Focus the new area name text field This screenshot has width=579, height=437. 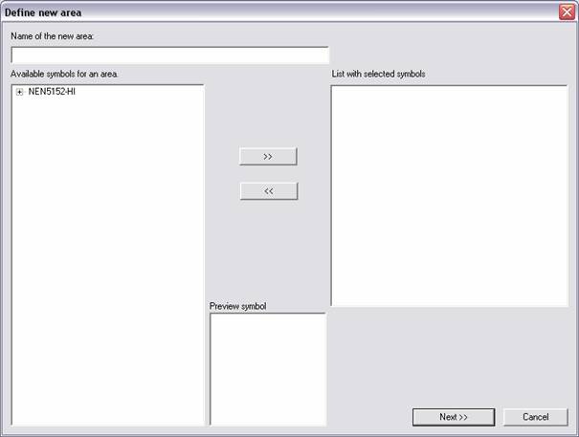pyautogui.click(x=169, y=55)
